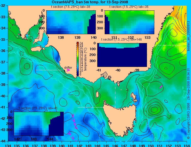
Task: Click the 'drifter' legend label
Action: pos(68,67)
